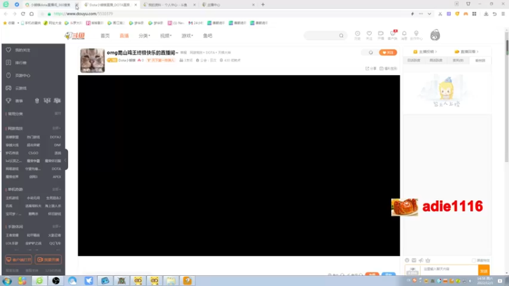
Task: Switch to the daily contribution ranking tab
Action: [414, 60]
